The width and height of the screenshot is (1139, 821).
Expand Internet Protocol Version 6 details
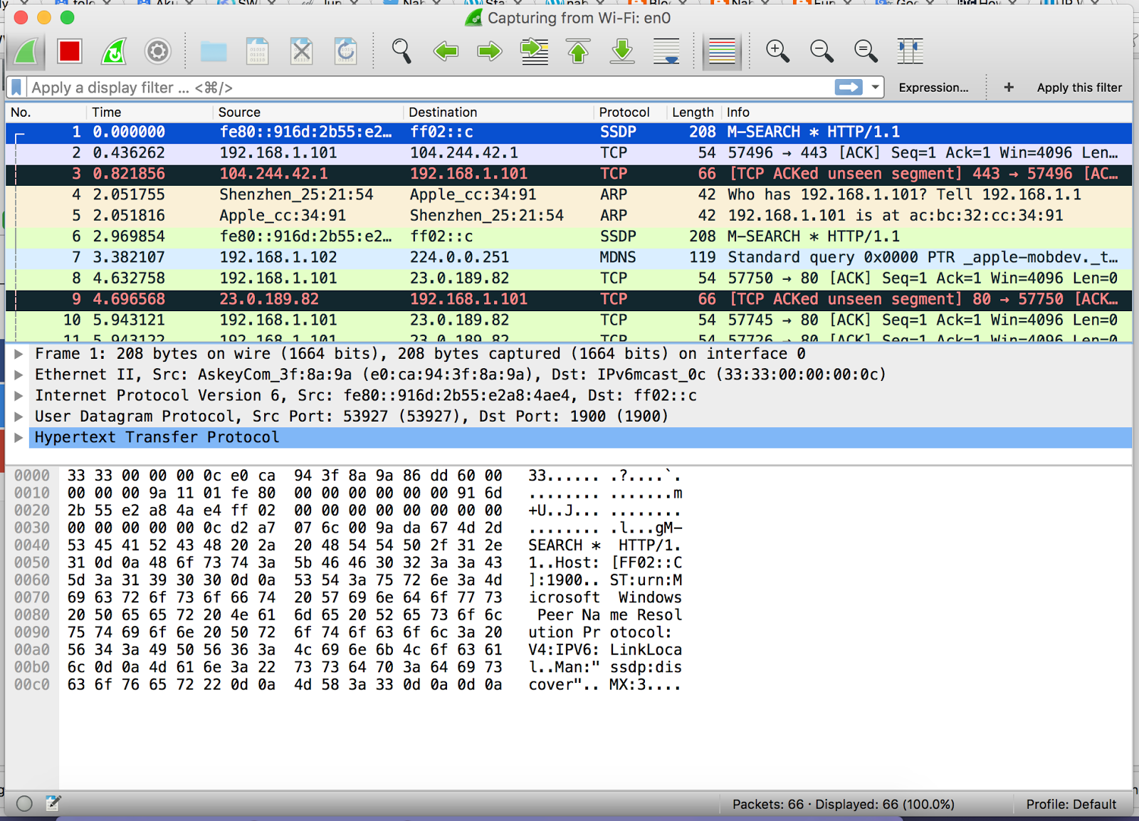coord(19,396)
